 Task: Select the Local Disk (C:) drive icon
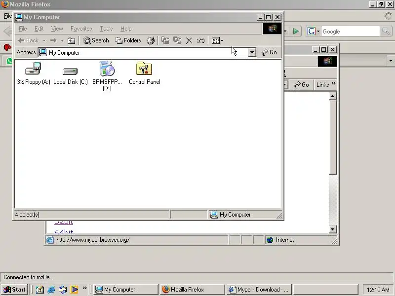click(x=70, y=75)
